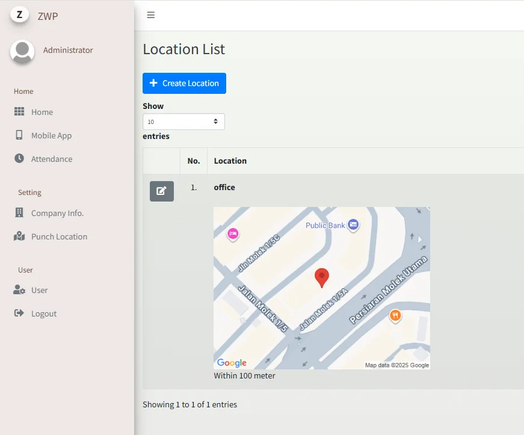Click the Attendance clock icon

pyautogui.click(x=19, y=158)
